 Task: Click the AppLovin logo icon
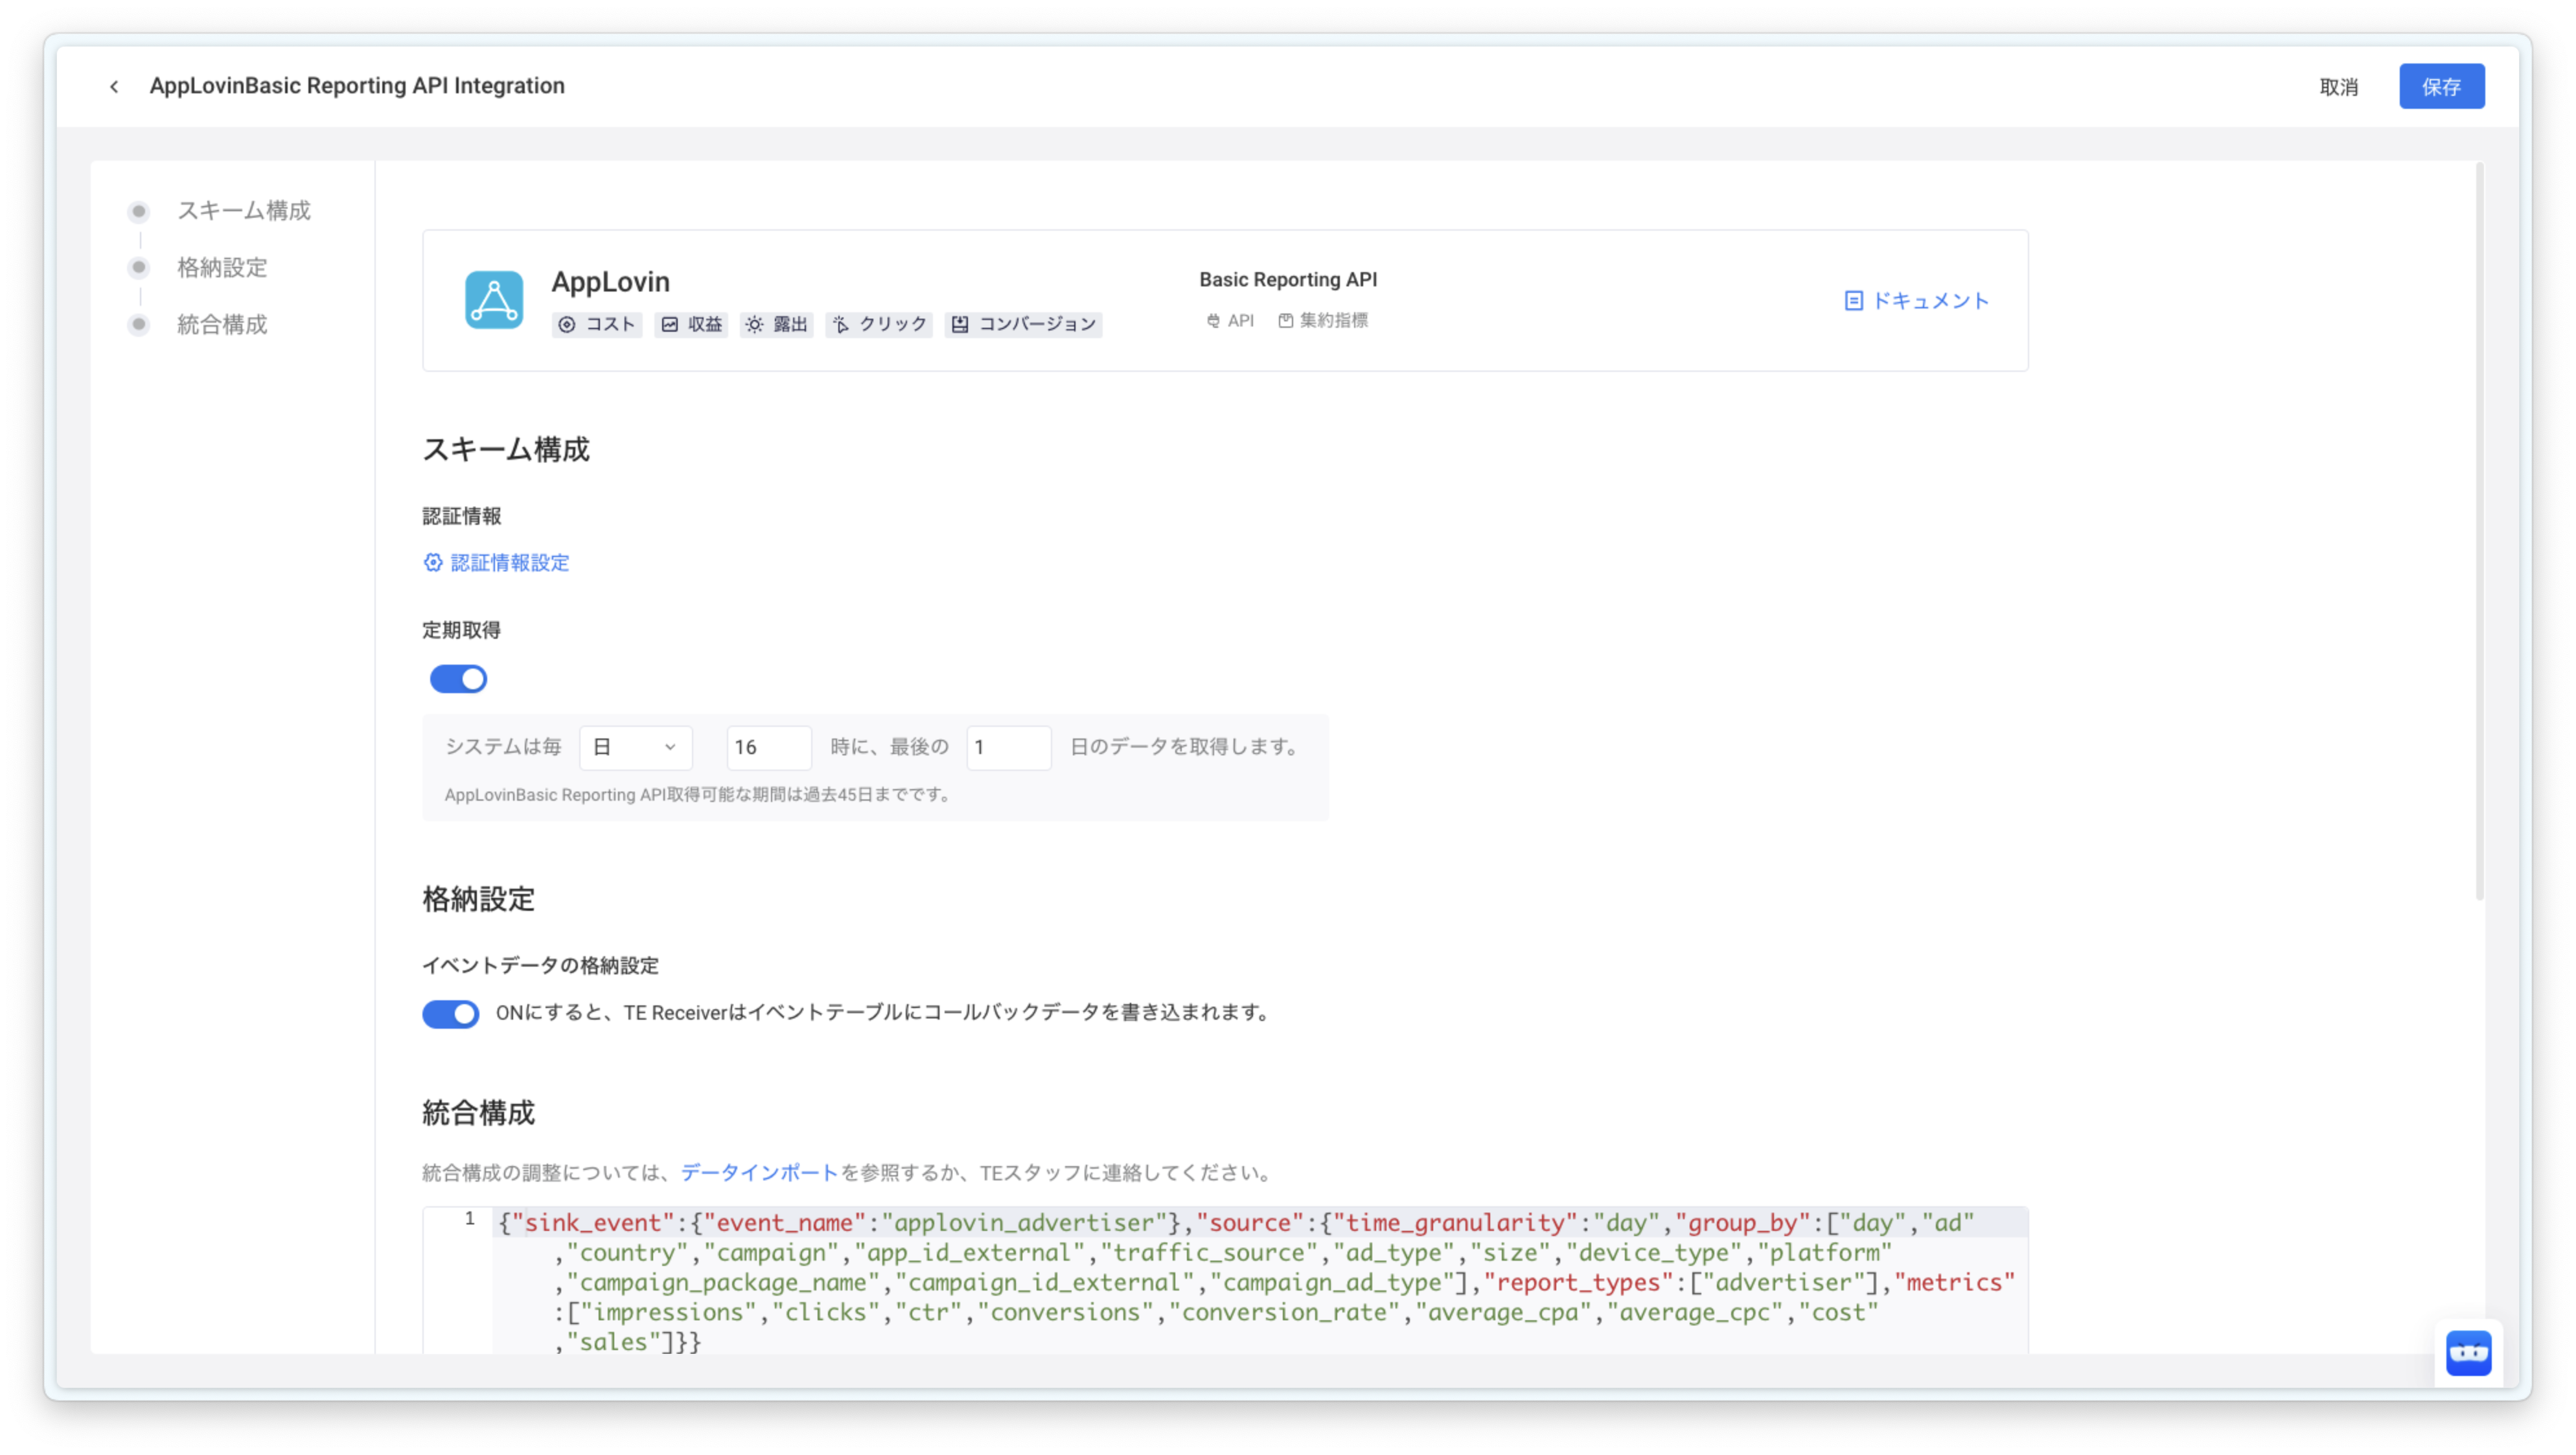click(x=493, y=300)
